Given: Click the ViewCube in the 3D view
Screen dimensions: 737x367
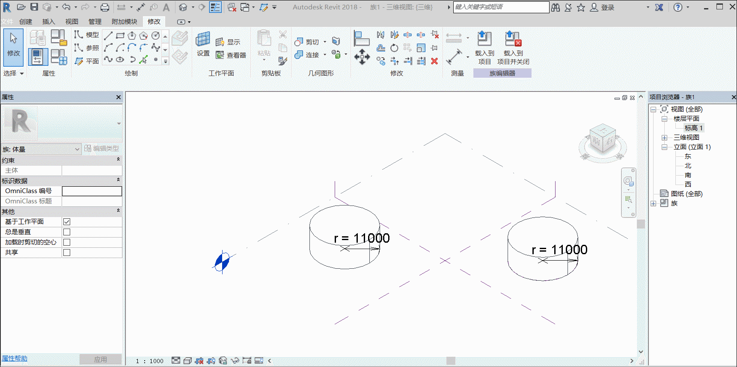Looking at the screenshot, I should click(x=603, y=138).
